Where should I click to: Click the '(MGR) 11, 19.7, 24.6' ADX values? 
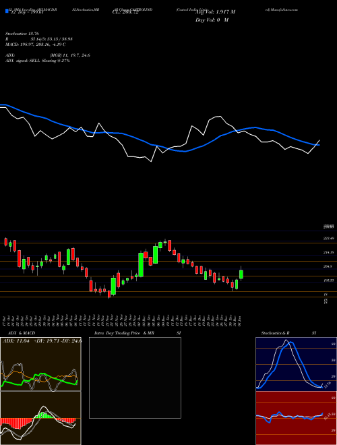pyautogui.click(x=70, y=55)
